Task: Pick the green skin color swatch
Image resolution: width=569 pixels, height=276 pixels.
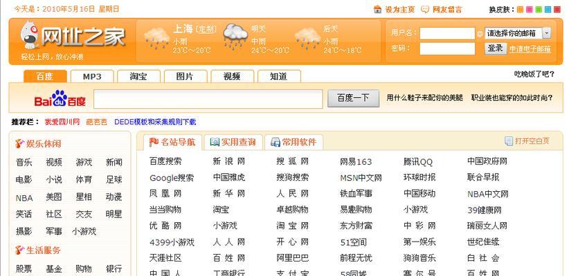Action: coord(539,10)
